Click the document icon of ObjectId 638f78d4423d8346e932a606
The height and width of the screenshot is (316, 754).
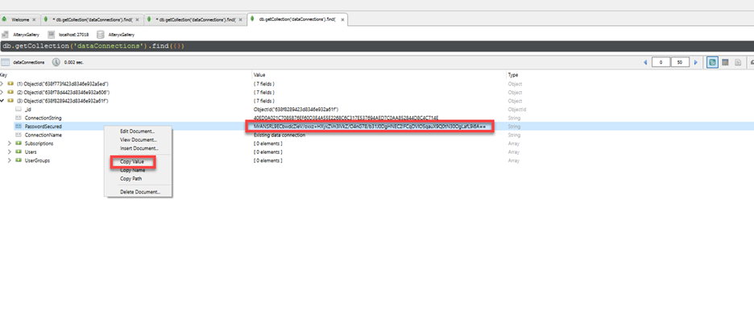(10, 92)
